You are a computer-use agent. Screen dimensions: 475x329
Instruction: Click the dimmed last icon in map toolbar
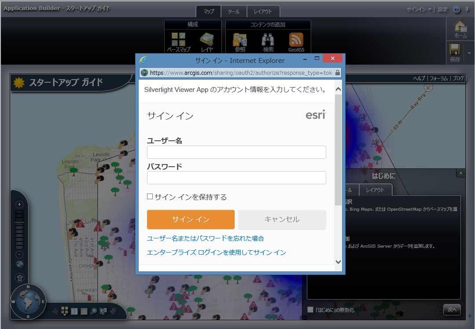(113, 311)
